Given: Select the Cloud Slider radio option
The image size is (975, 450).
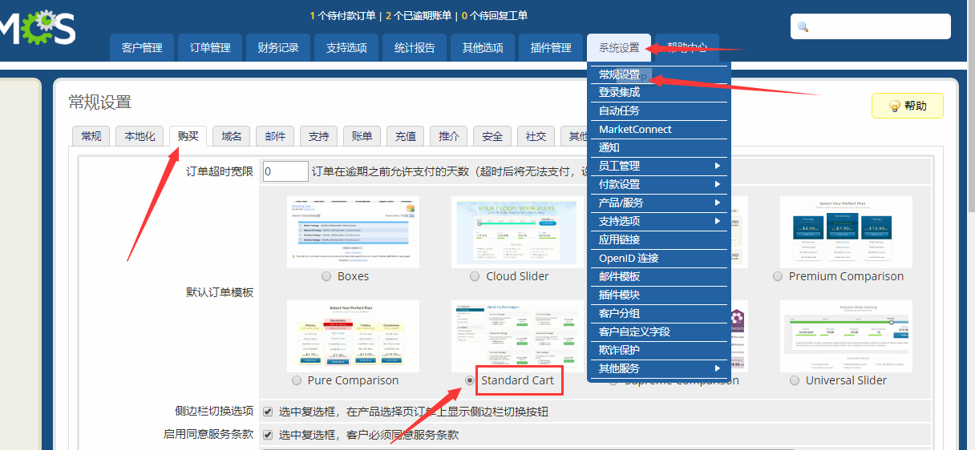Looking at the screenshot, I should [x=475, y=276].
